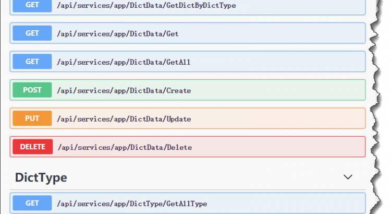Select the /DictData/Update path text

pos(124,119)
